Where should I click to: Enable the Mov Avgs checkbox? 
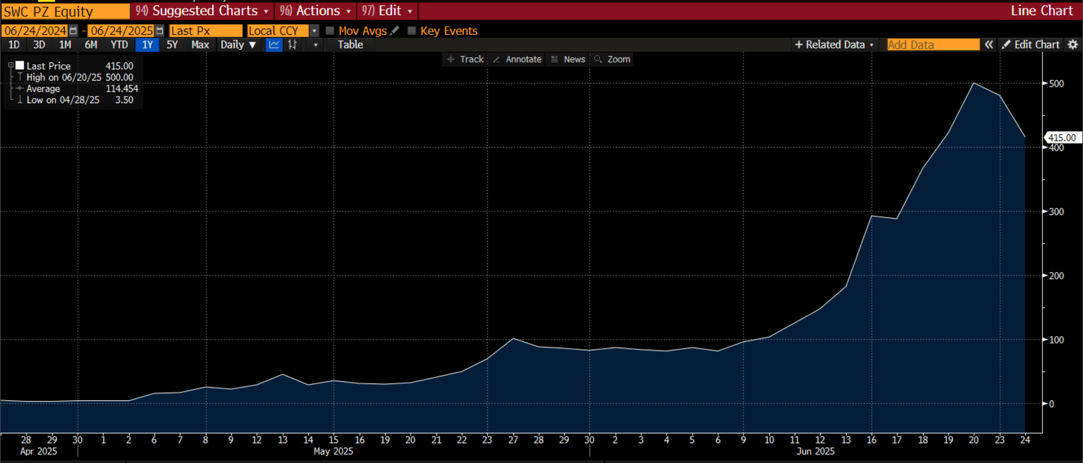[330, 30]
